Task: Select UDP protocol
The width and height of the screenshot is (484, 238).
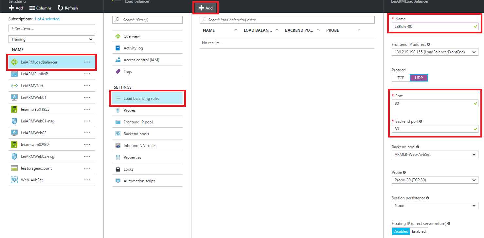Action: pyautogui.click(x=419, y=78)
